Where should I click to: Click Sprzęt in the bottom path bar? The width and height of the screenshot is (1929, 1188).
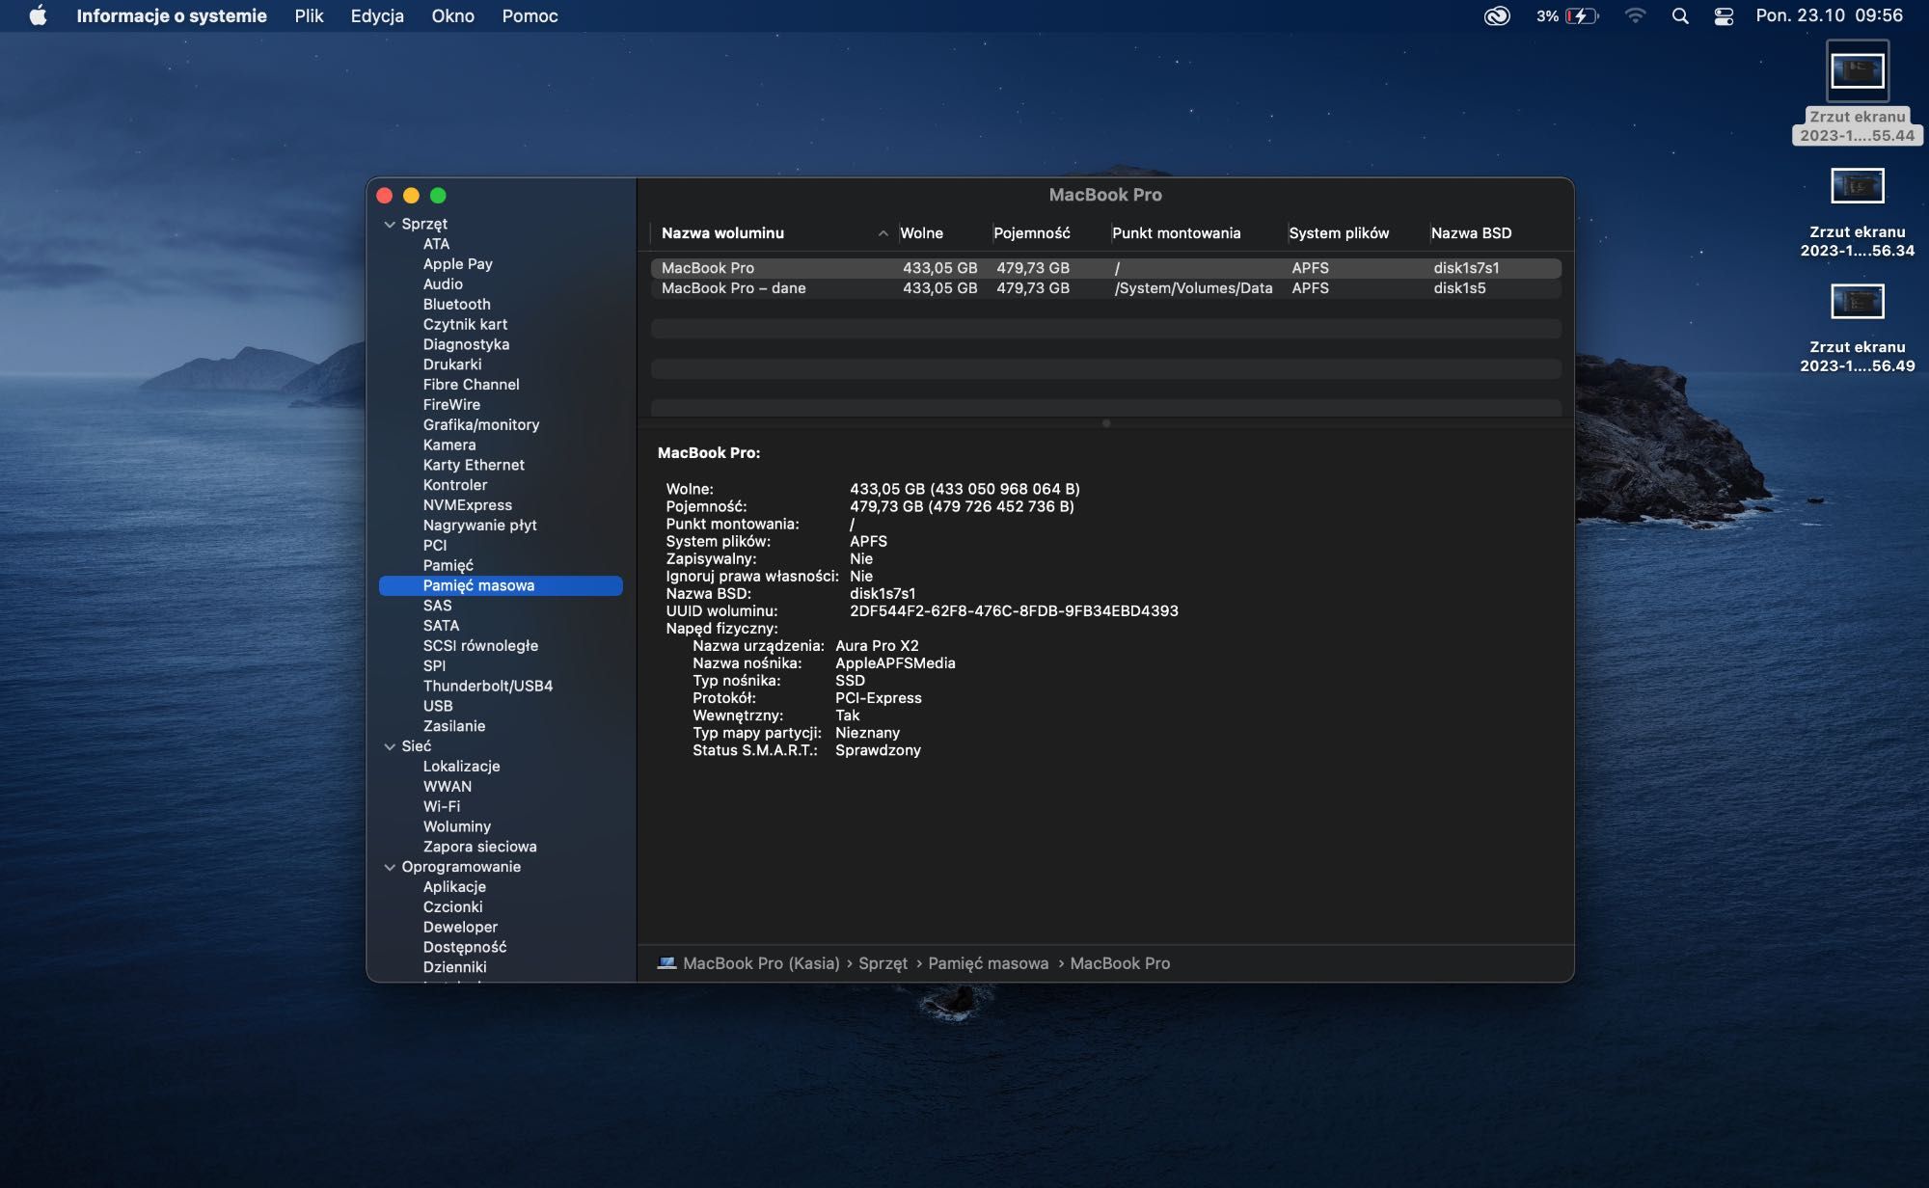point(883,963)
